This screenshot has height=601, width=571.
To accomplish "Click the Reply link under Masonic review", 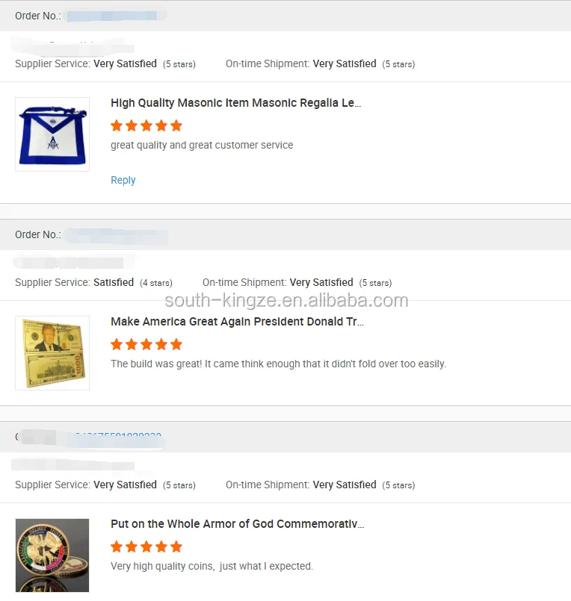I will pyautogui.click(x=123, y=180).
